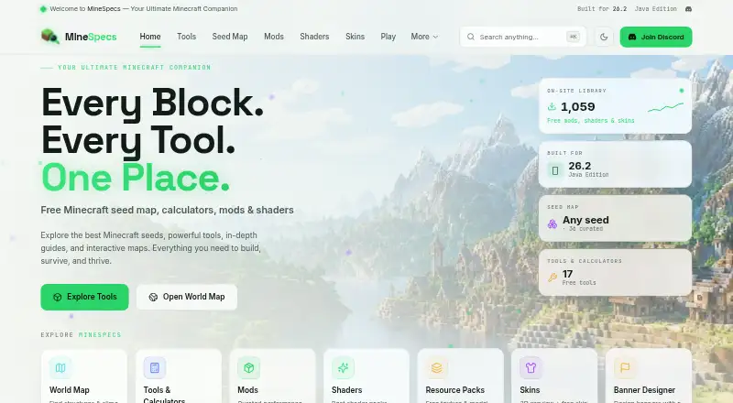Open the World Map card title
The image size is (733, 403).
point(70,390)
